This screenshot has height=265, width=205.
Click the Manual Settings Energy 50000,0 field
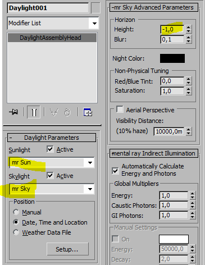[x=174, y=249]
